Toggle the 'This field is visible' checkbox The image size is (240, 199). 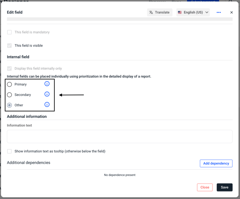(x=10, y=46)
